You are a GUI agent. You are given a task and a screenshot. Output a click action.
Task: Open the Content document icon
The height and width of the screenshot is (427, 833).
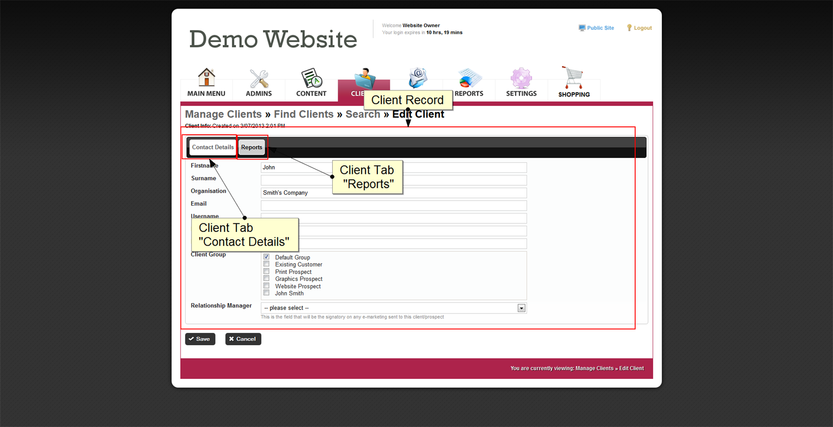[x=311, y=78]
